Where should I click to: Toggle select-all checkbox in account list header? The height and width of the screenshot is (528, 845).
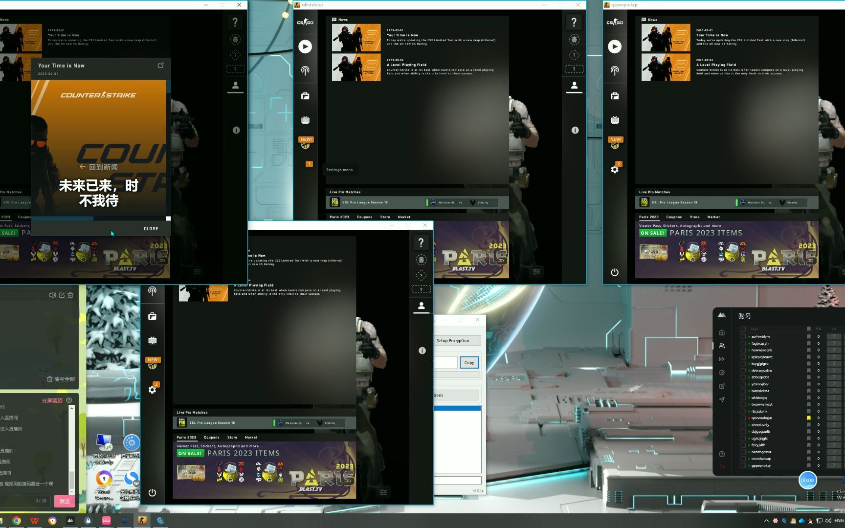tap(743, 329)
